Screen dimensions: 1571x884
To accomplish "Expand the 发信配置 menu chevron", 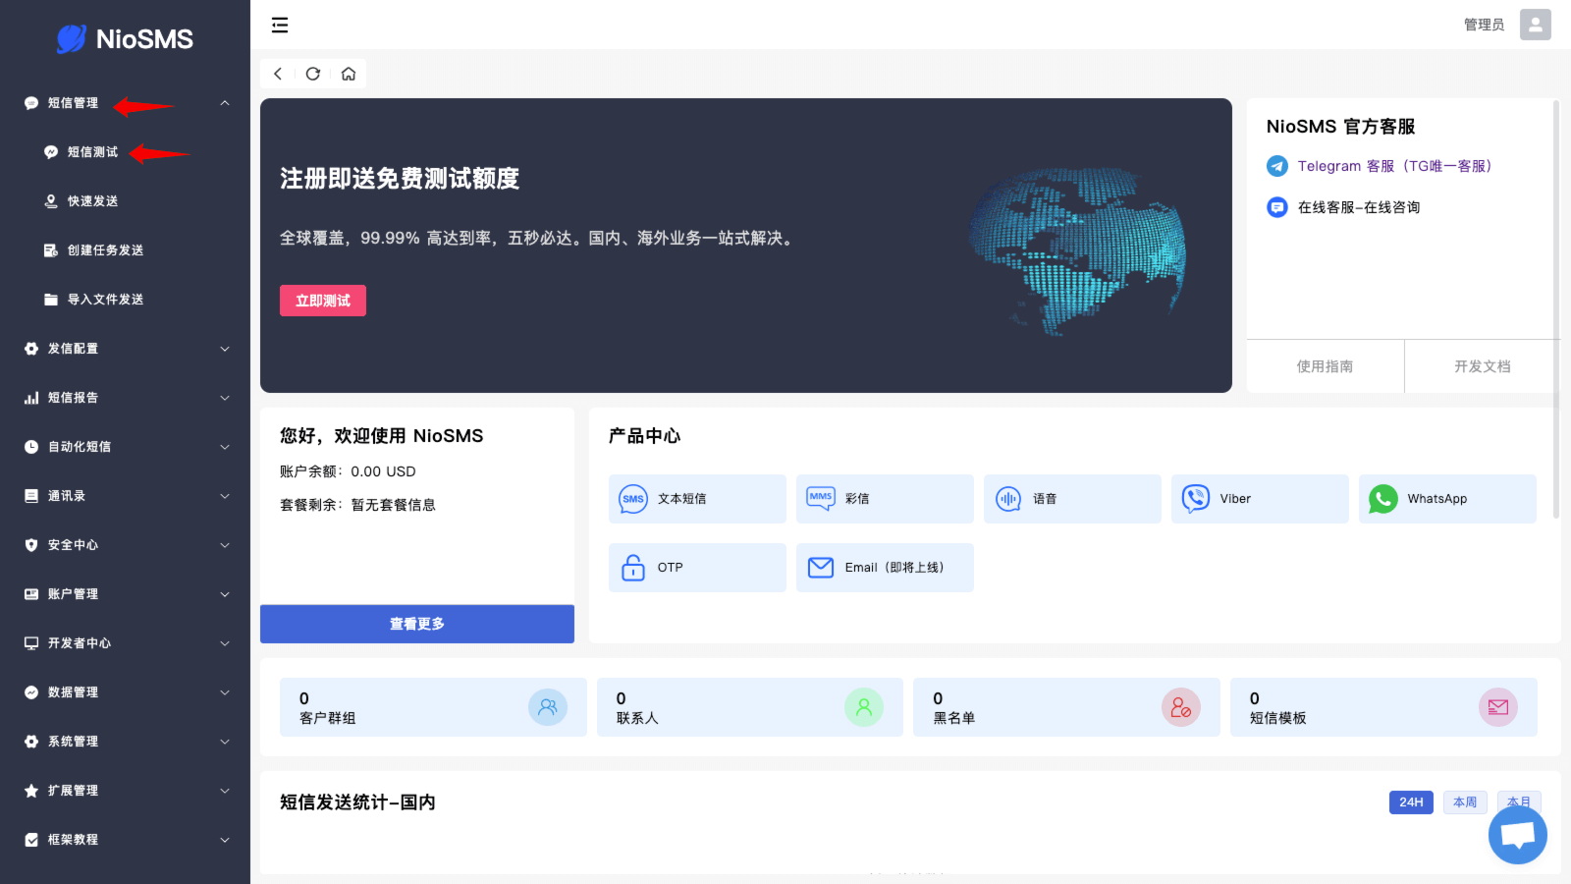I will click(225, 349).
